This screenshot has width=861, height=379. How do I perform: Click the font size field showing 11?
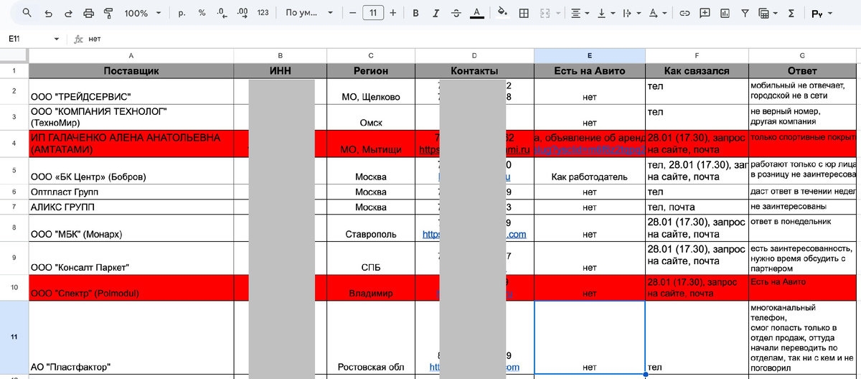click(x=373, y=13)
